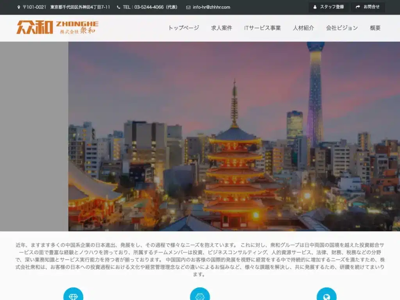Click the diamond circle icon below paragraph
Image resolution: width=400 pixels, height=300 pixels.
click(73, 295)
